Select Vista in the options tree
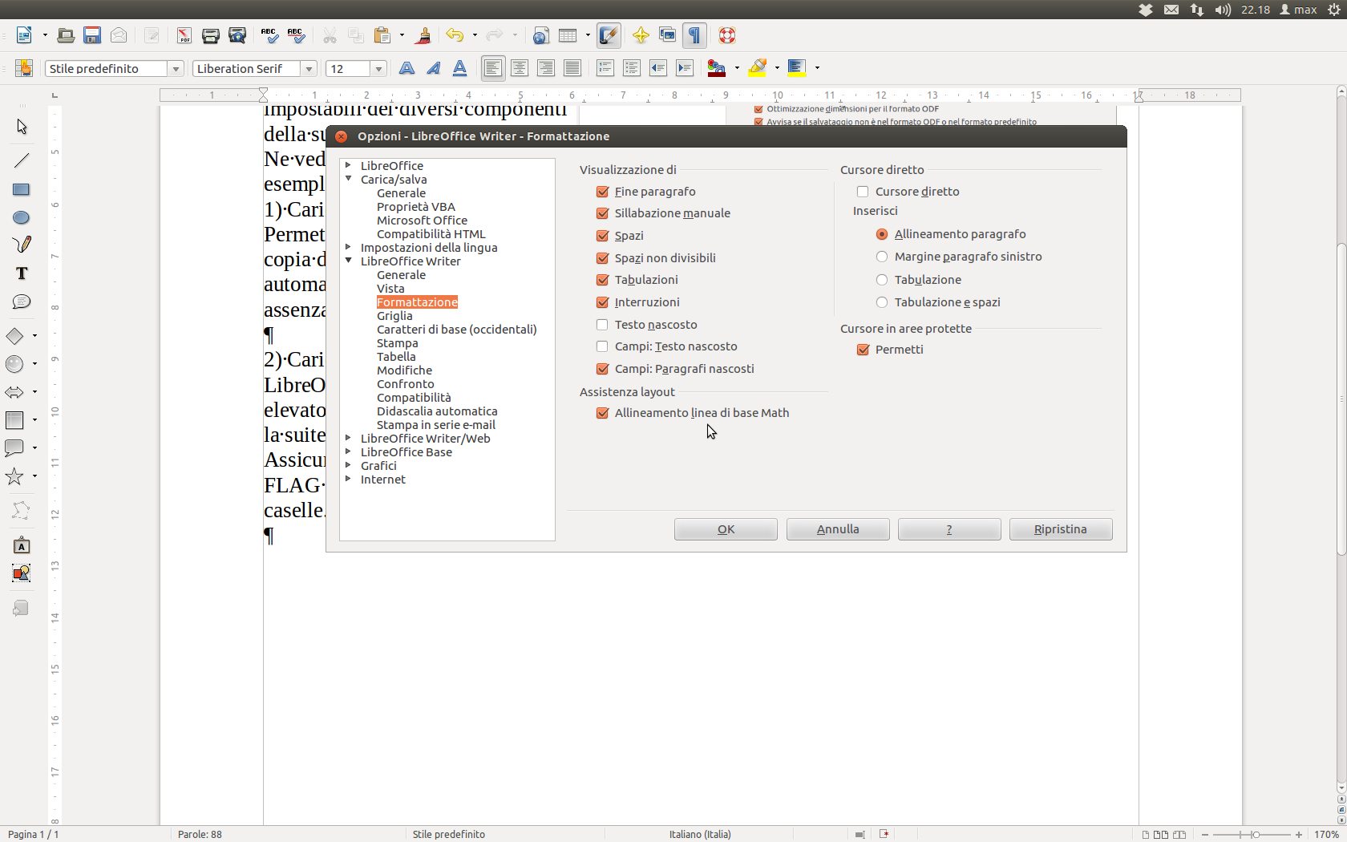Image resolution: width=1347 pixels, height=842 pixels. (390, 289)
